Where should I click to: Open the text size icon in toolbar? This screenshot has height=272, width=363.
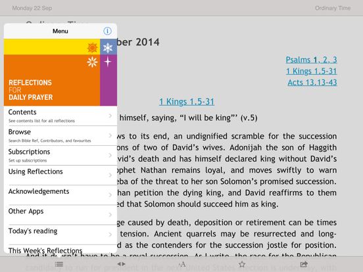pyautogui.click(x=182, y=264)
